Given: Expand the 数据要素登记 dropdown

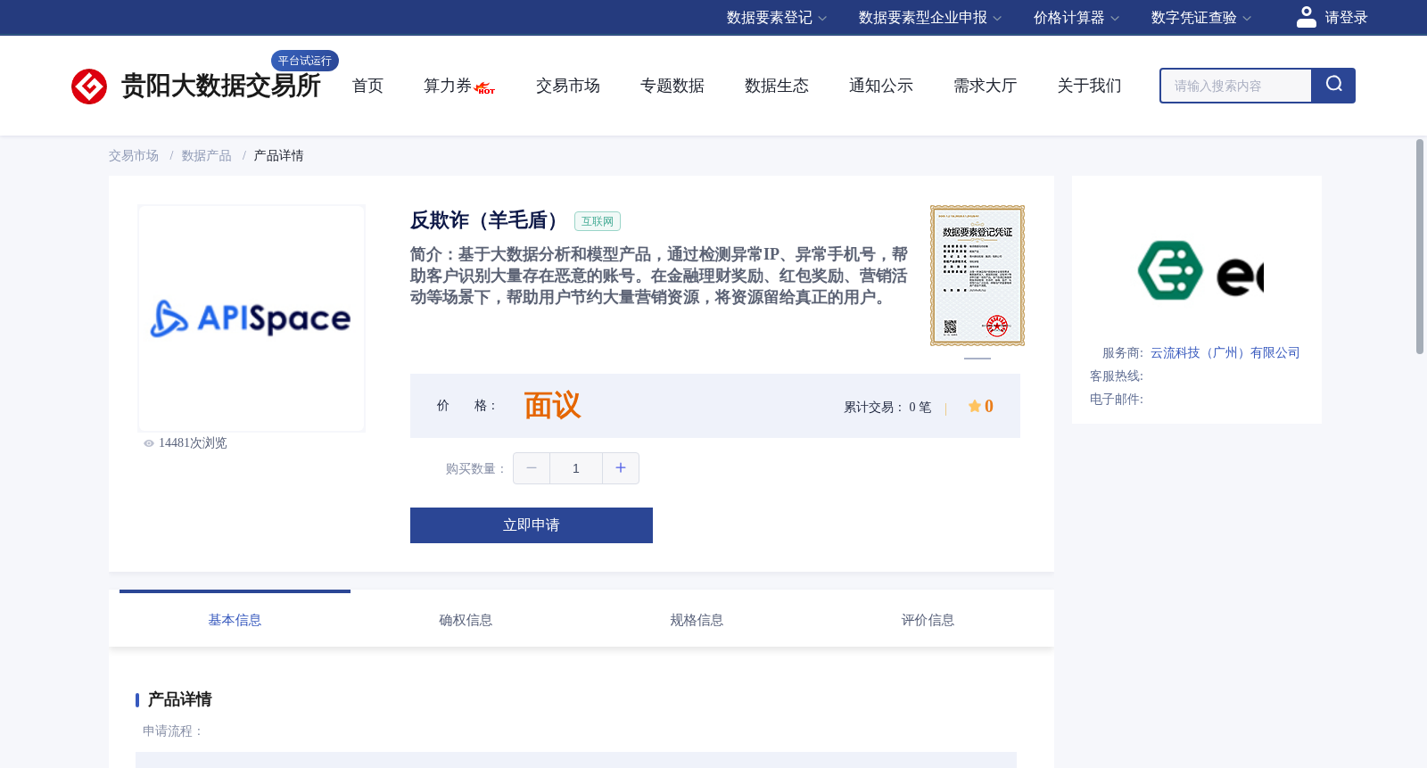Looking at the screenshot, I should (776, 18).
